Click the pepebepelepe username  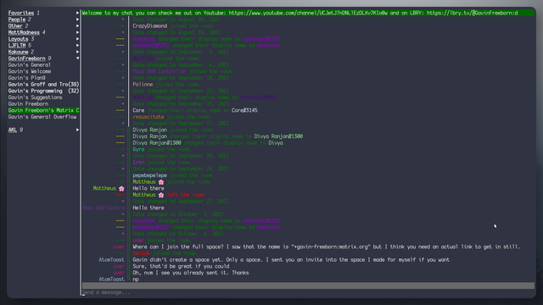tap(150, 175)
